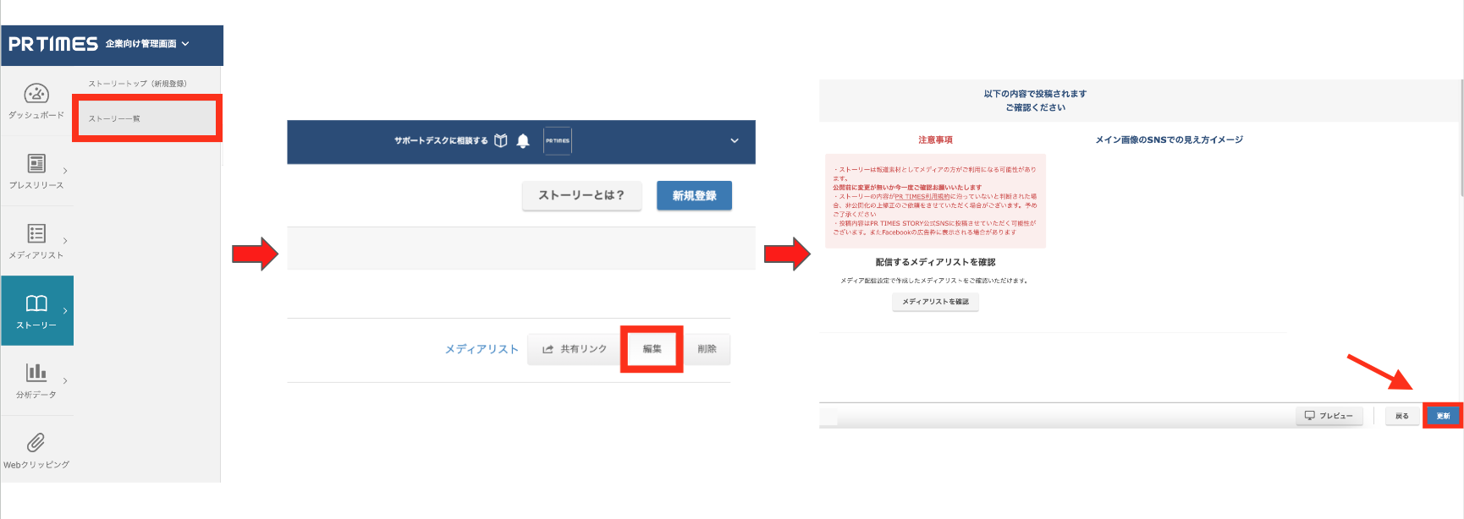Expand the analysis data submenu chevron
The image size is (1464, 519).
65,381
